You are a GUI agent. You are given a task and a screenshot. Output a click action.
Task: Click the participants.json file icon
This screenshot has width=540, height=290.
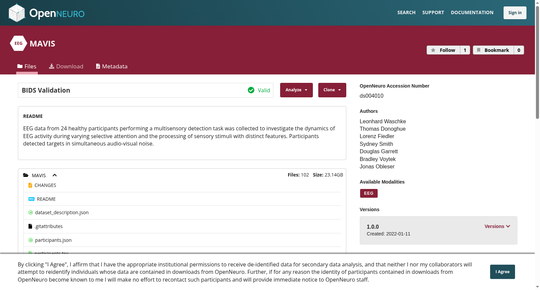30,240
